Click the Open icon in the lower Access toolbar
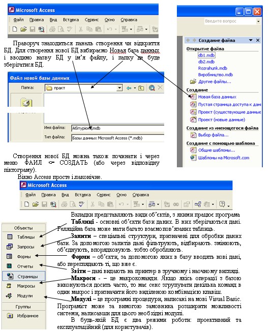Screen dimensions: 276x331 (36, 204)
